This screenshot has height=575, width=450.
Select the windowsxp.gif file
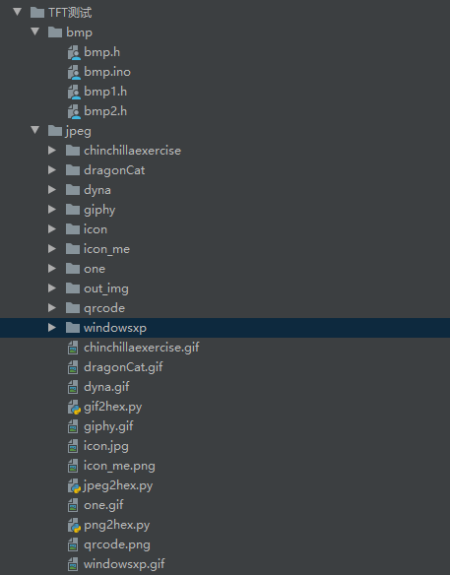point(124,564)
